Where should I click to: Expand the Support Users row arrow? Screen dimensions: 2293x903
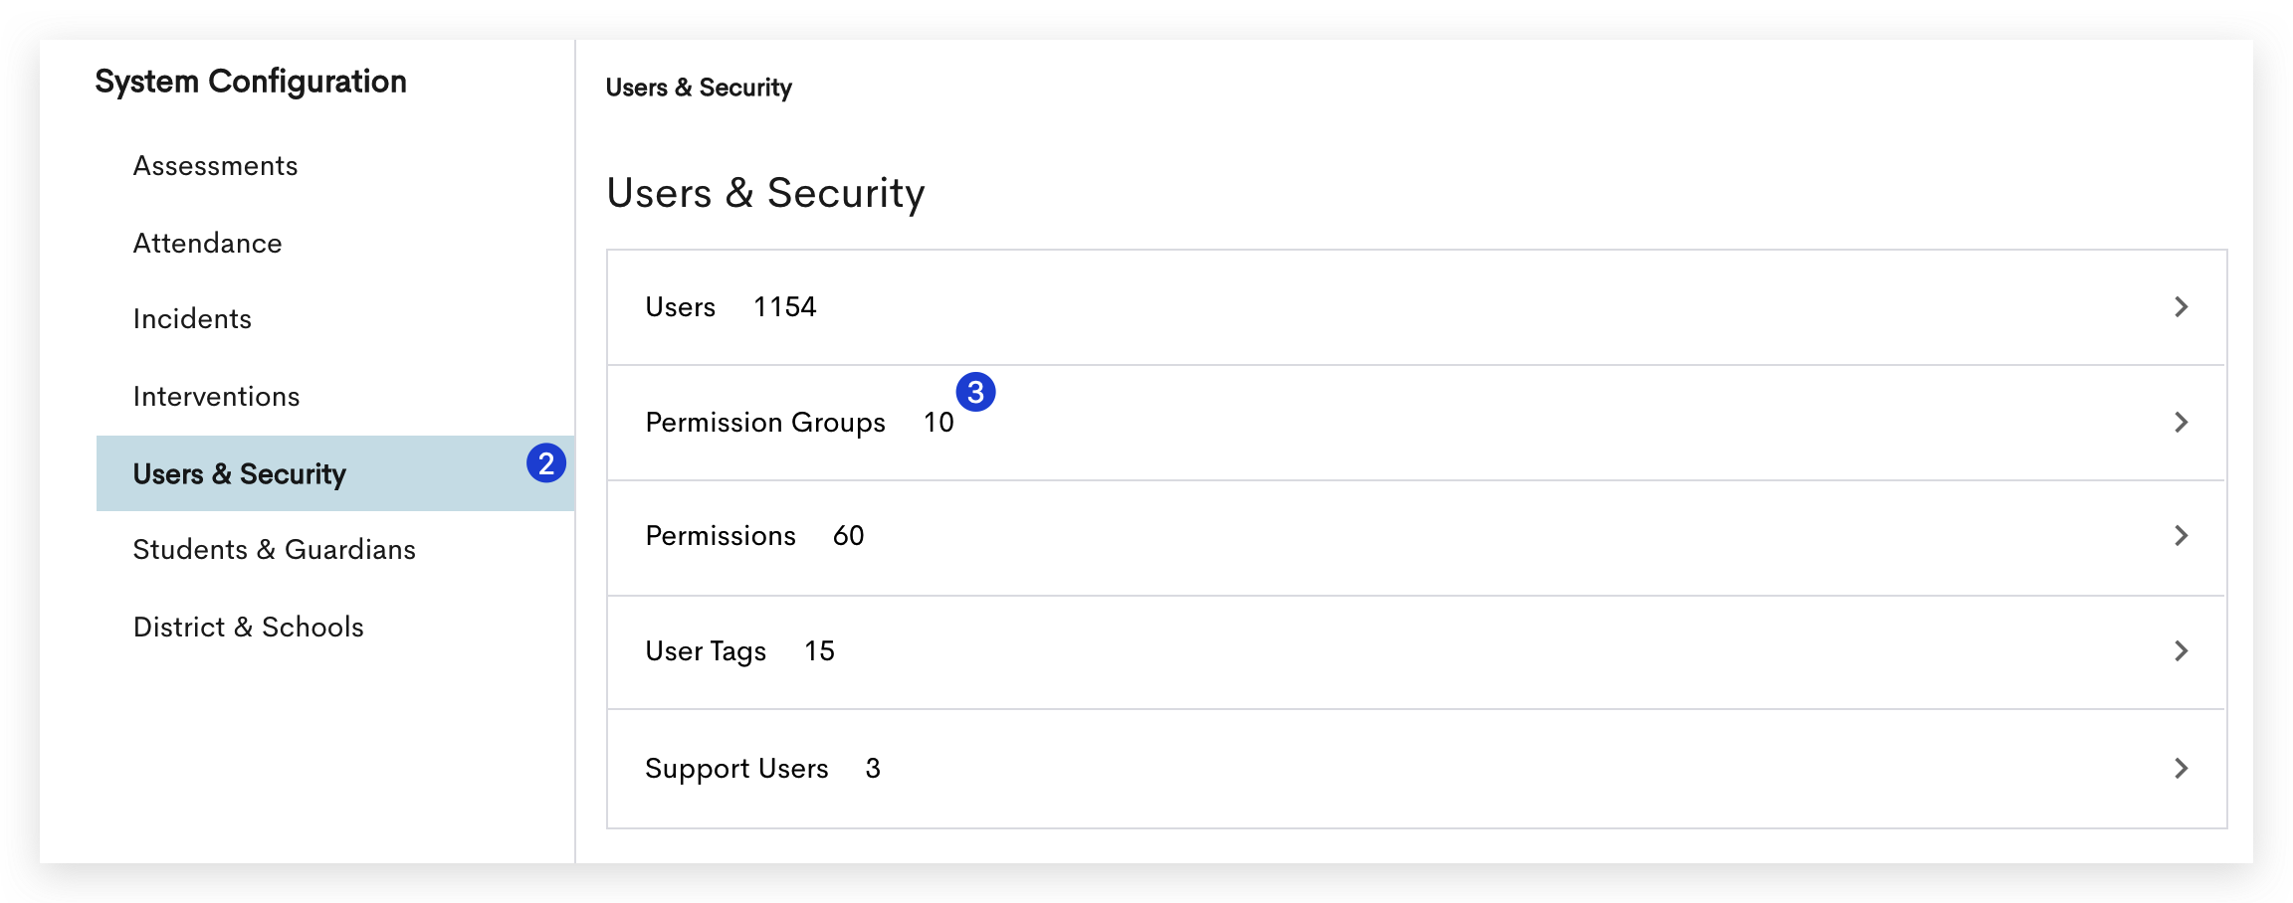[x=2181, y=769]
